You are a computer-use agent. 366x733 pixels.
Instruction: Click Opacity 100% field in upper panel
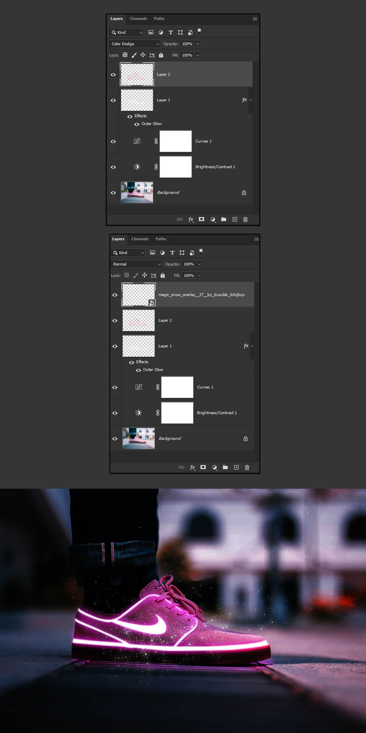(x=187, y=44)
